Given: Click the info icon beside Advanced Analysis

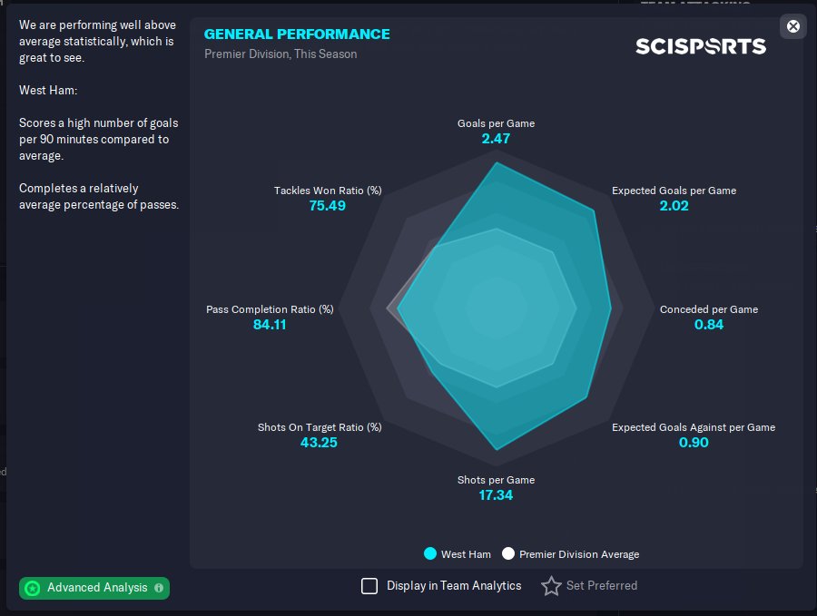Looking at the screenshot, I should pos(159,588).
